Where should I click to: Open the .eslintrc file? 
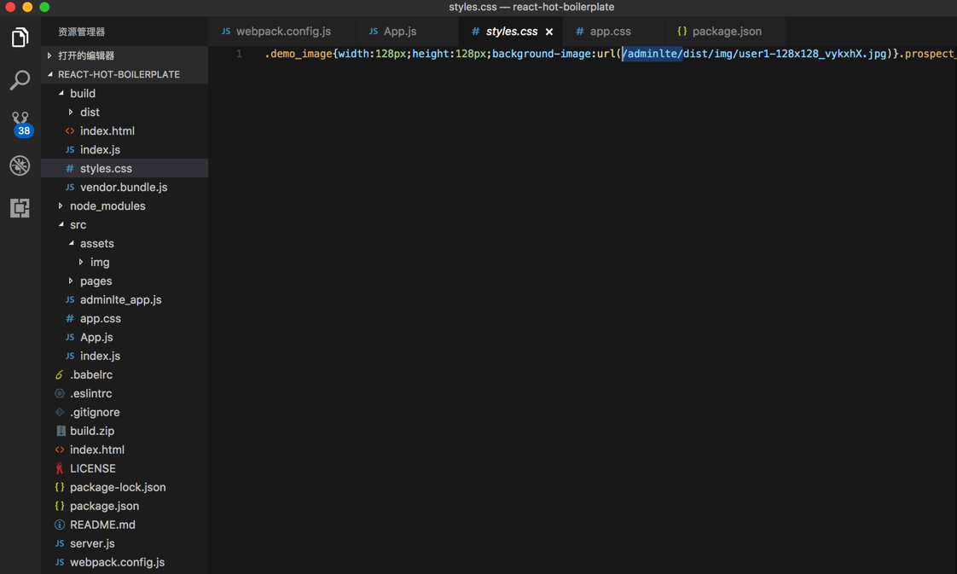pos(125,393)
